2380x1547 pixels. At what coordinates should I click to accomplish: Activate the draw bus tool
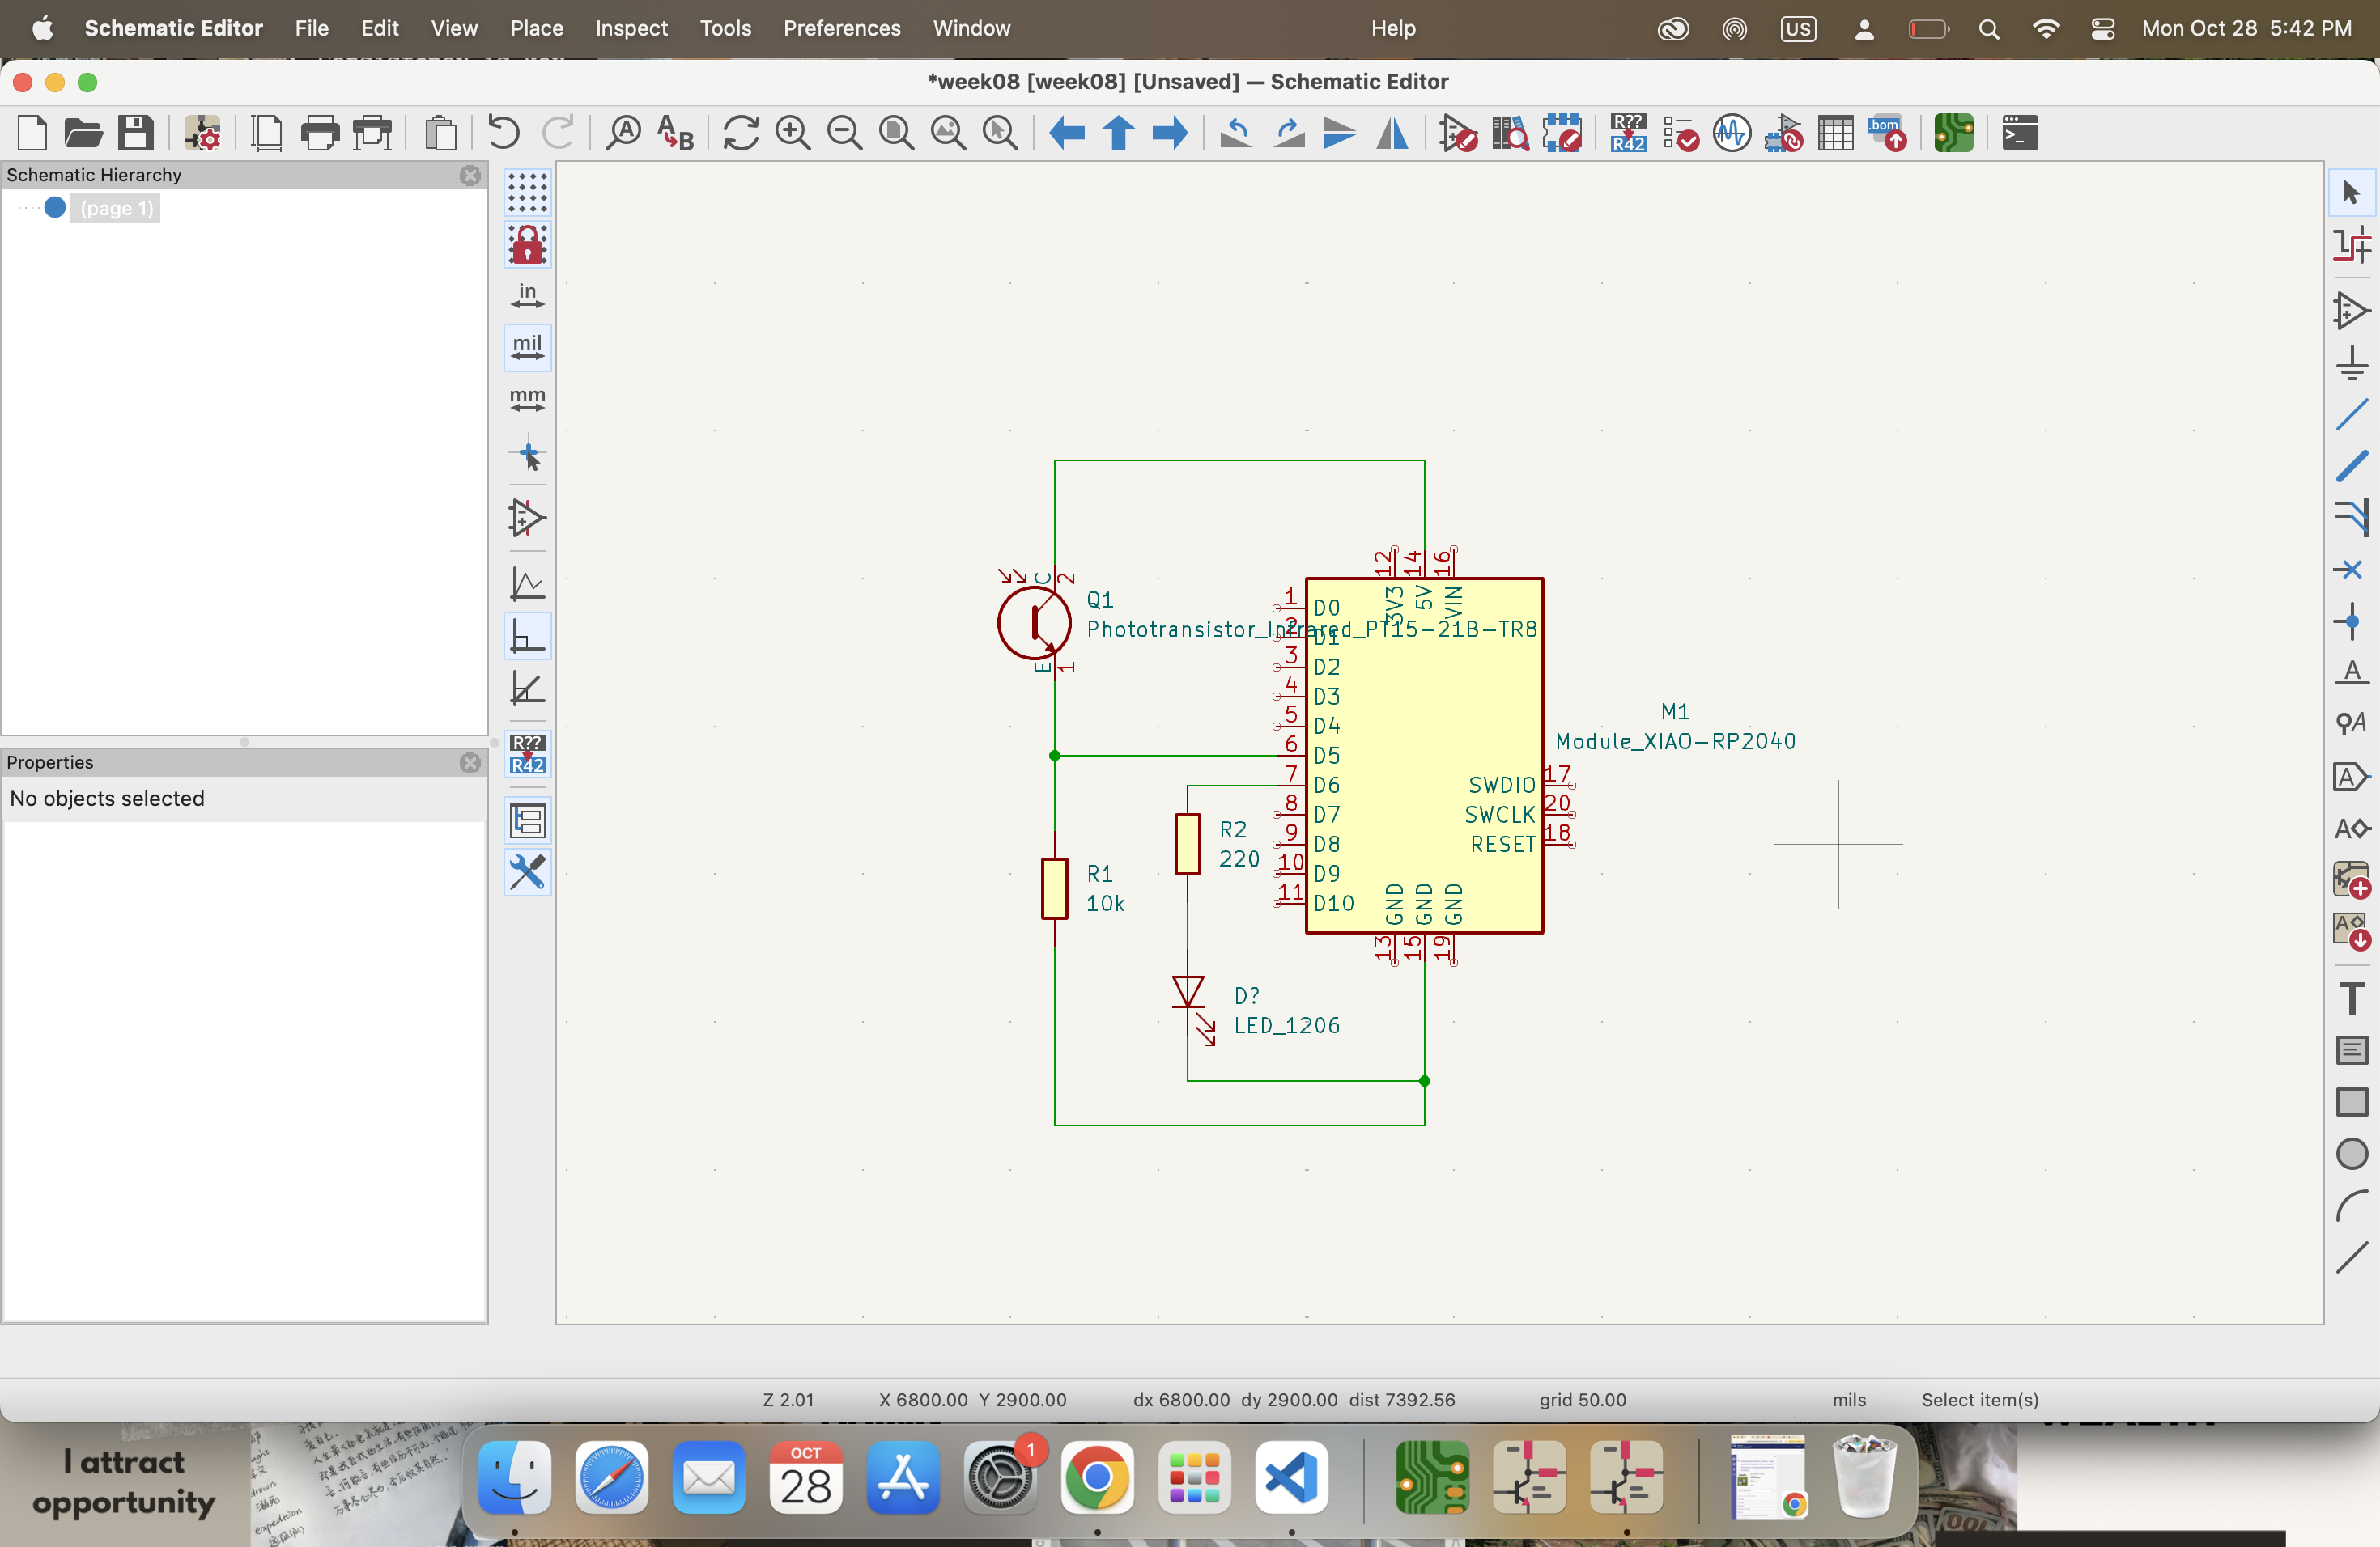2352,466
